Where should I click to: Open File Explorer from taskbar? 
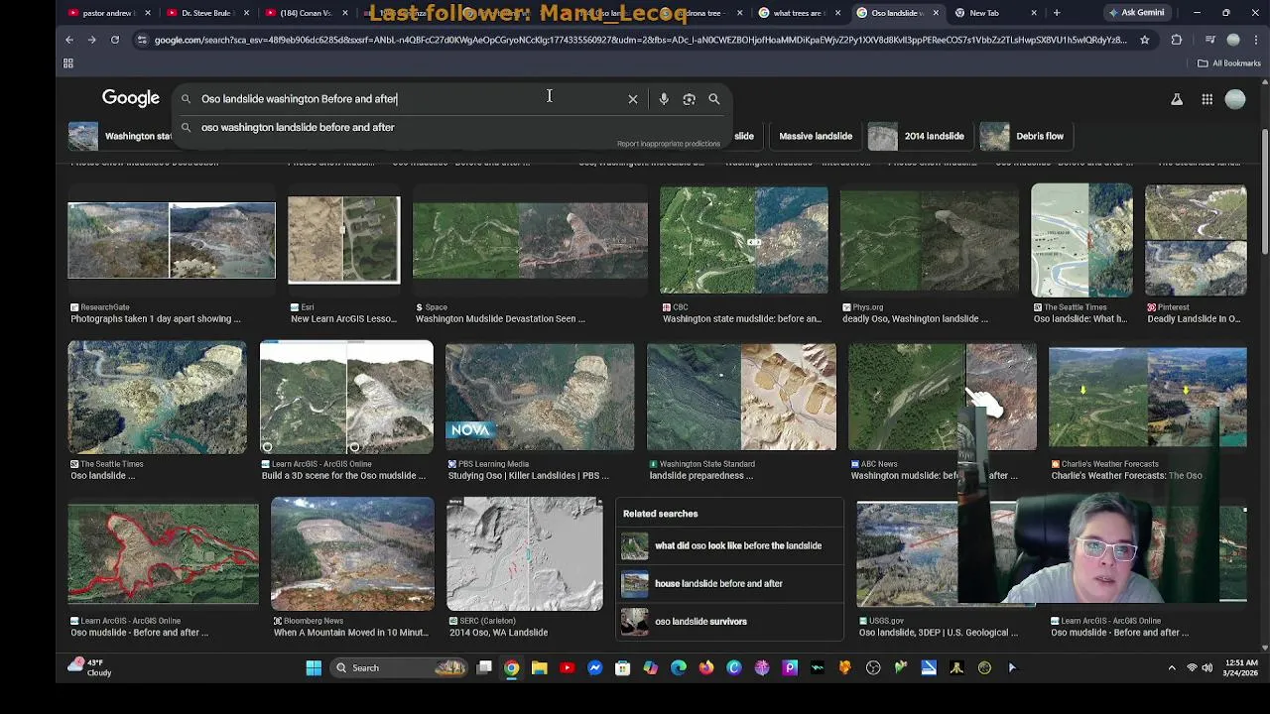point(539,668)
